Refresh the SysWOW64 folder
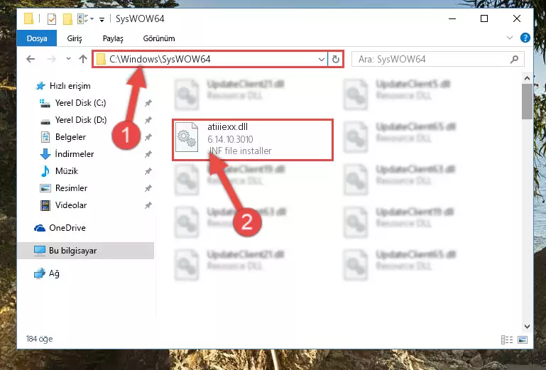 pyautogui.click(x=336, y=60)
